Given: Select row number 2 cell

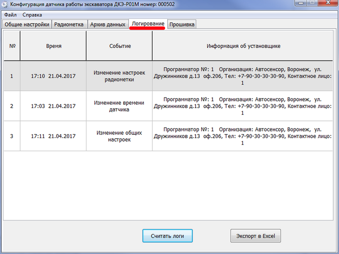Looking at the screenshot, I should [12, 106].
